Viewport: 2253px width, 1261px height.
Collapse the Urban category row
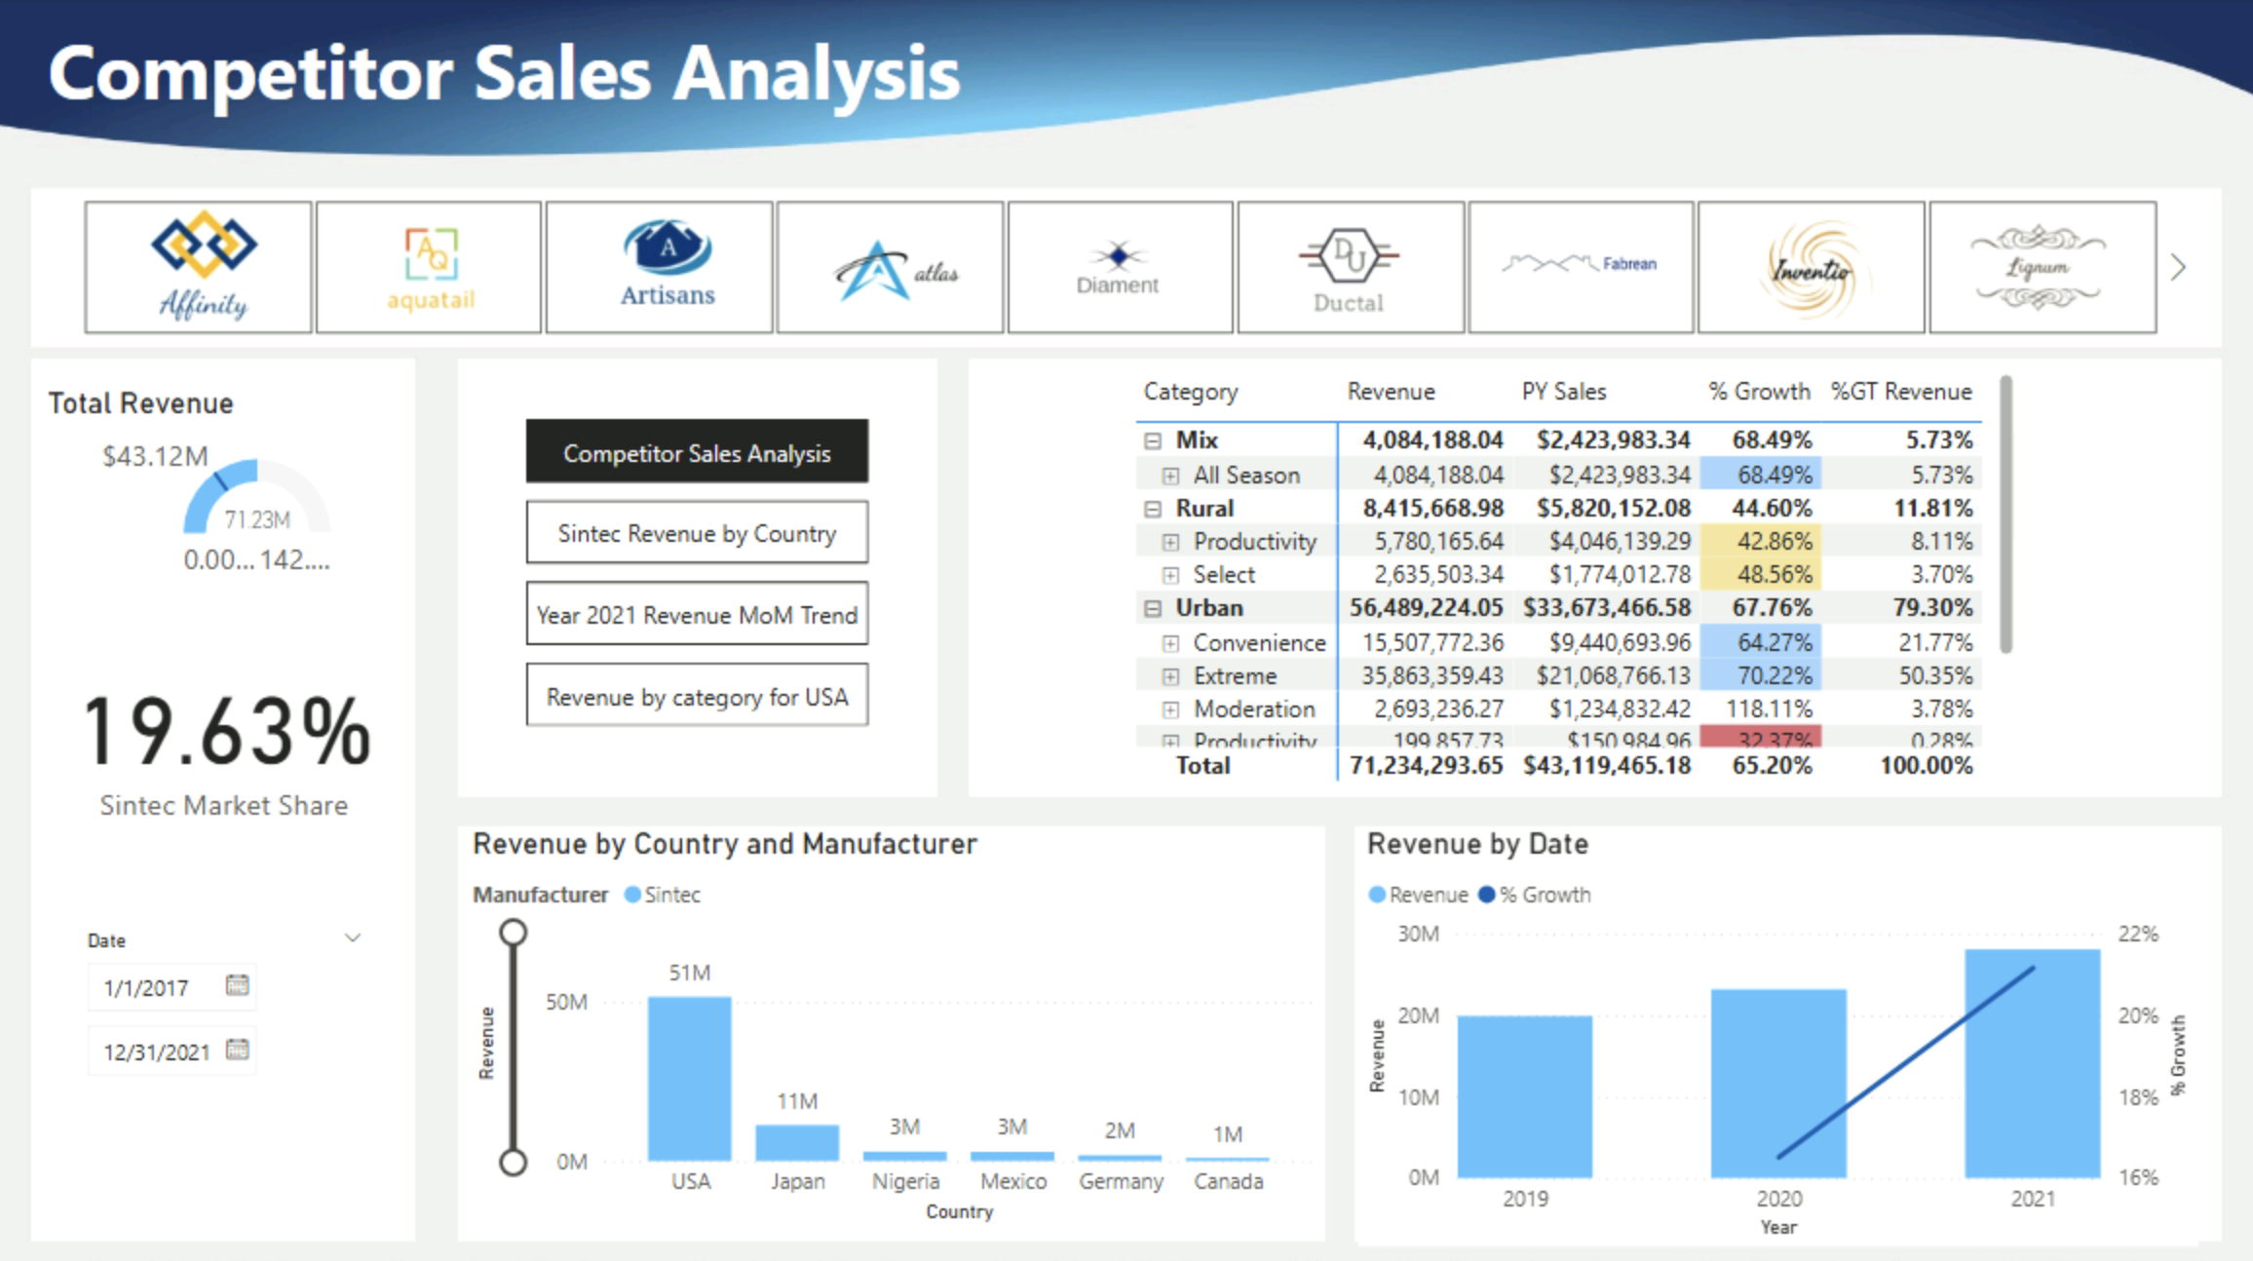(x=1153, y=607)
